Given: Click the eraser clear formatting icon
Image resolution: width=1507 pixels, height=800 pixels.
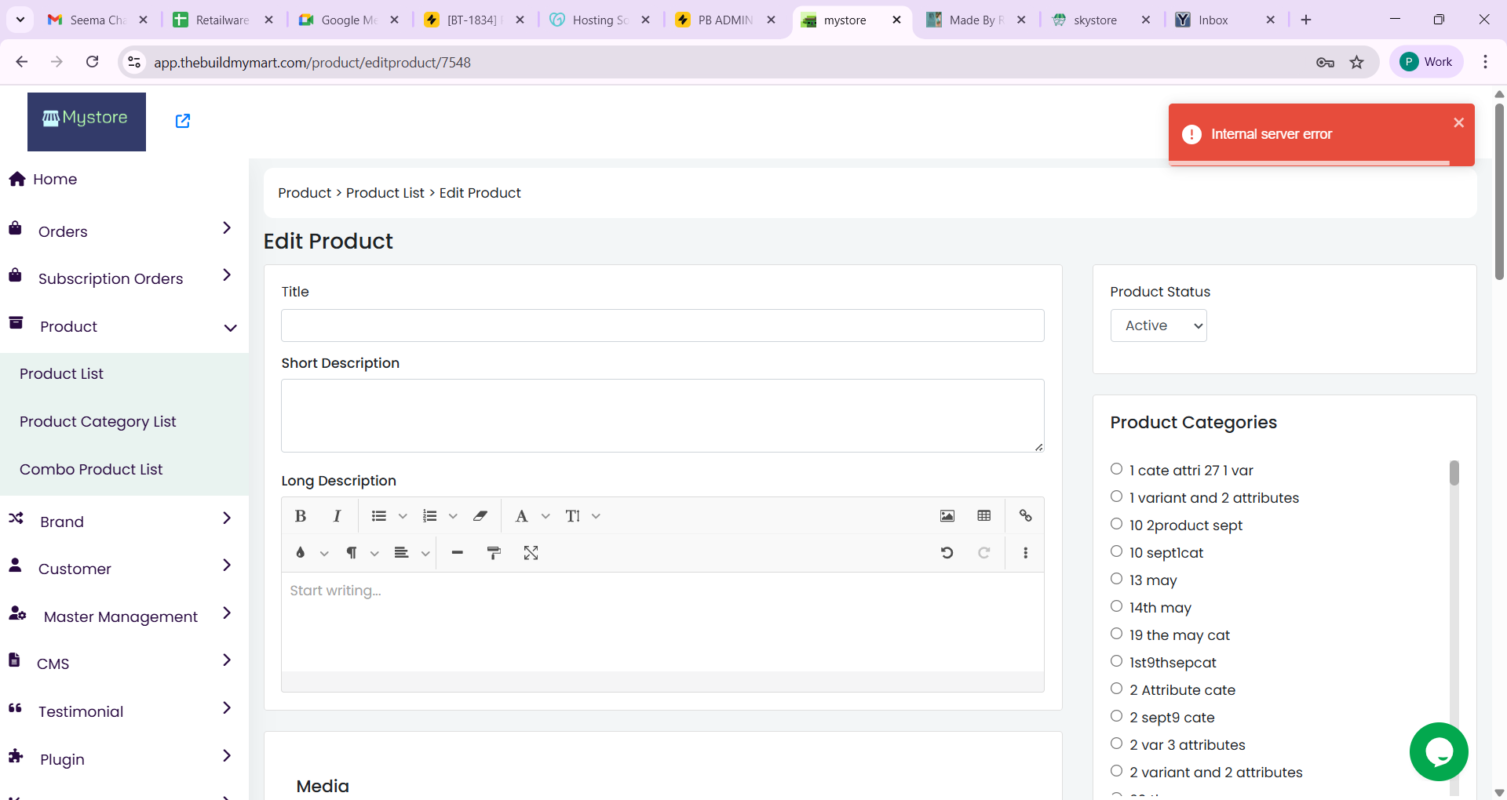Looking at the screenshot, I should [x=480, y=516].
